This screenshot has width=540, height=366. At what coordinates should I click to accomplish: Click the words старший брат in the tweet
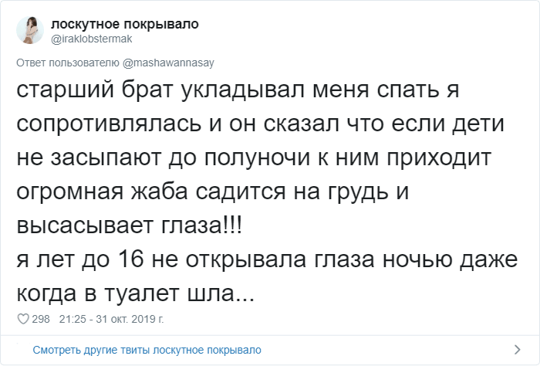click(96, 92)
